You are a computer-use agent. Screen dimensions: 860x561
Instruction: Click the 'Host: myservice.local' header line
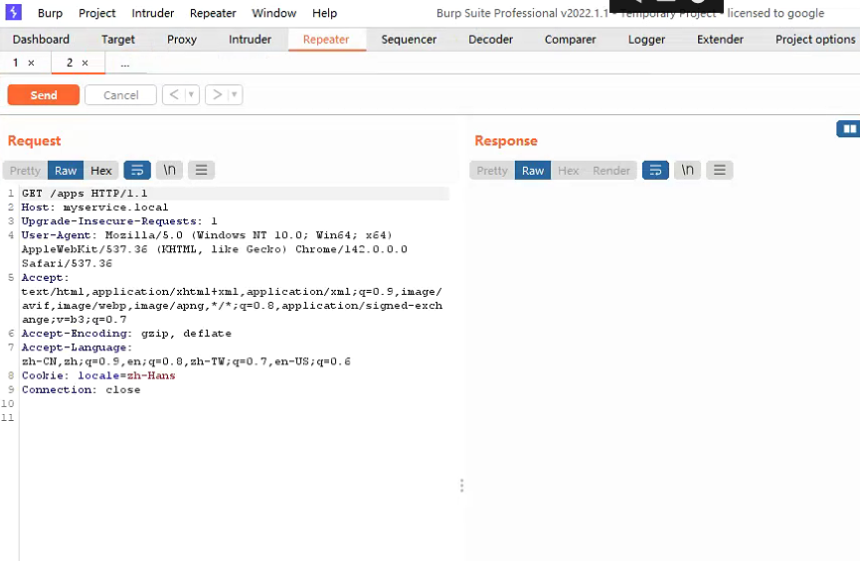(x=94, y=208)
